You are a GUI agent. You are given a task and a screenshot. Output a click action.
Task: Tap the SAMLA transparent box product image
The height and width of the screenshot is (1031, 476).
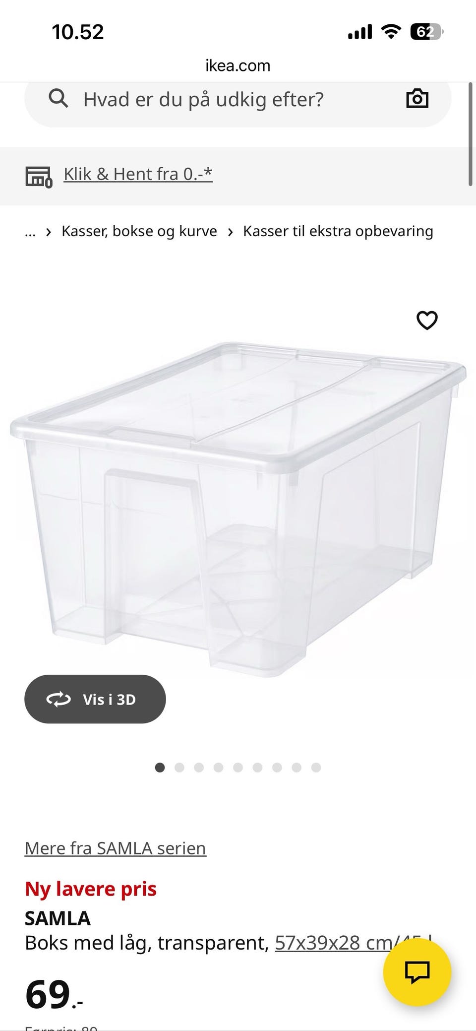[238, 509]
